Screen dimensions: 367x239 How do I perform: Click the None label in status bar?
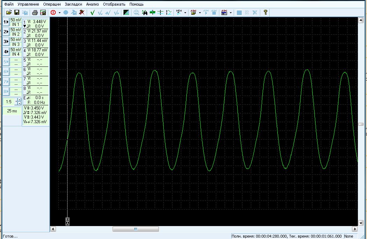[x=349, y=236]
